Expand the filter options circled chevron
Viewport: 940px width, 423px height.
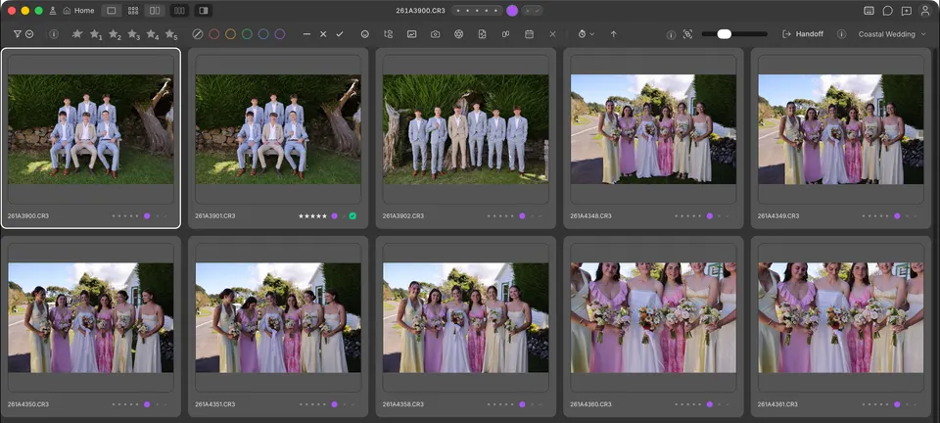(28, 34)
